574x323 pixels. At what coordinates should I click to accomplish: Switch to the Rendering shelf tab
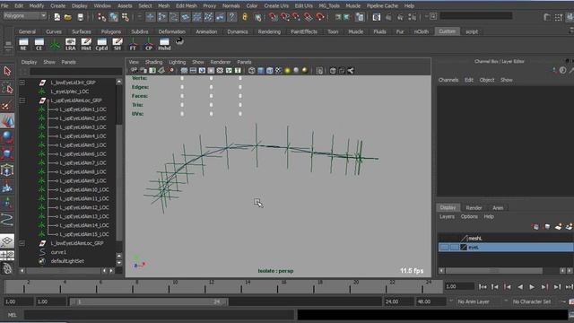pyautogui.click(x=269, y=32)
